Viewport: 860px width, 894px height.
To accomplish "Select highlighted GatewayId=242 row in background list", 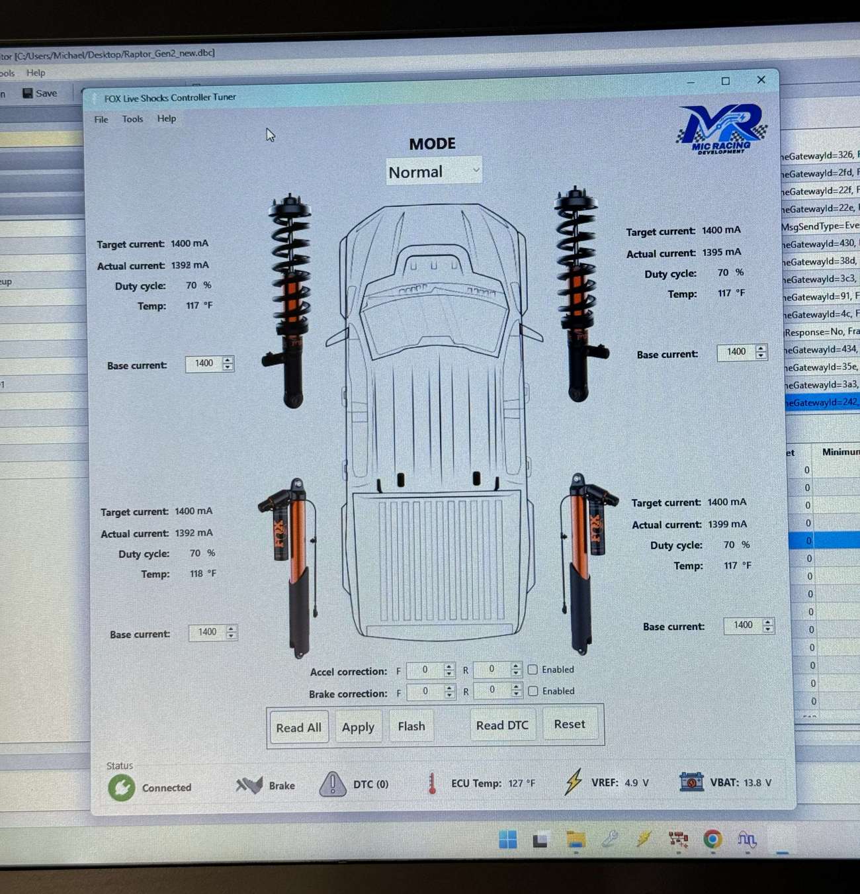I will pos(822,402).
